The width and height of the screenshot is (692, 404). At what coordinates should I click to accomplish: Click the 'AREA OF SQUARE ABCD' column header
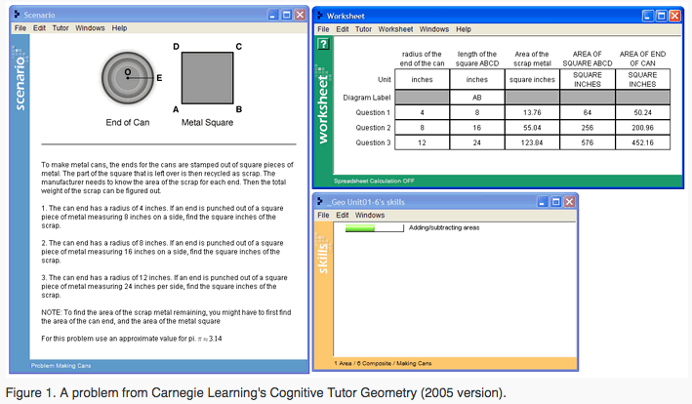[588, 59]
